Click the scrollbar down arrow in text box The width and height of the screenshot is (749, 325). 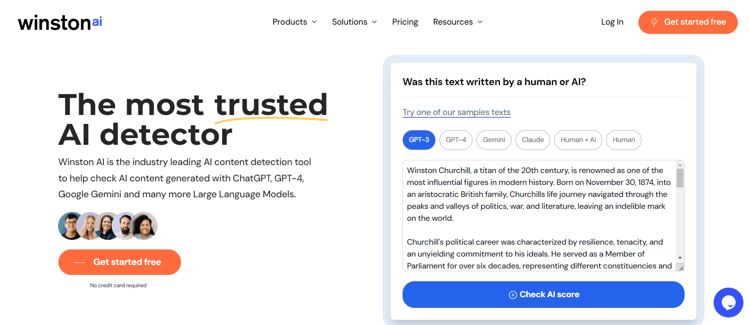[x=680, y=258]
